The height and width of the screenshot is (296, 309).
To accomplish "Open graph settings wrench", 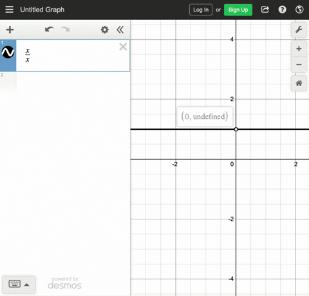I will click(x=299, y=30).
